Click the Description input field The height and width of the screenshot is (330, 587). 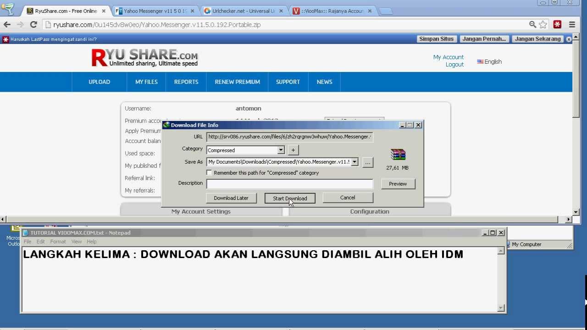[290, 184]
